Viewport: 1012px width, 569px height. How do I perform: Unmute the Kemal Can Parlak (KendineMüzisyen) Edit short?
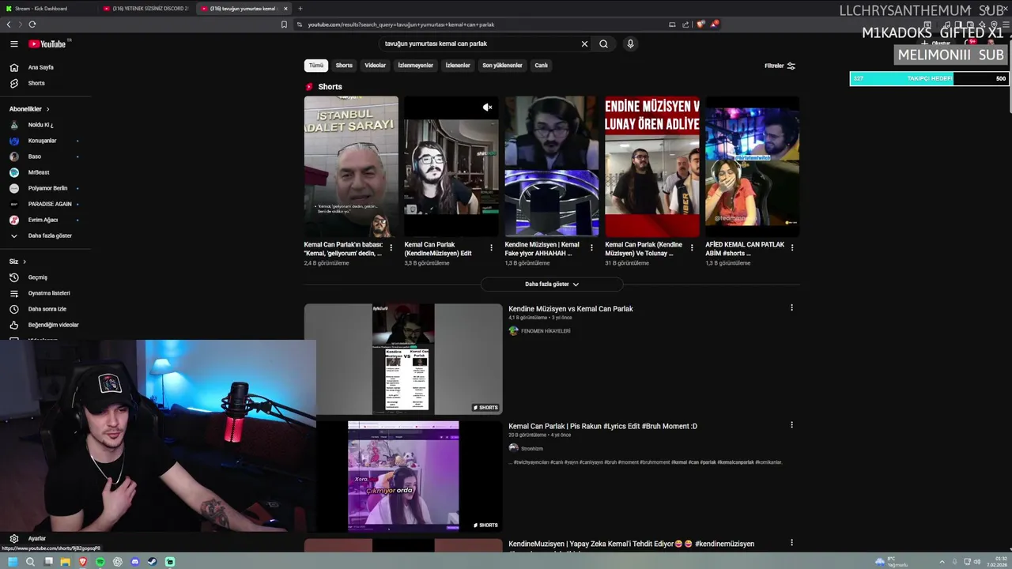point(487,107)
